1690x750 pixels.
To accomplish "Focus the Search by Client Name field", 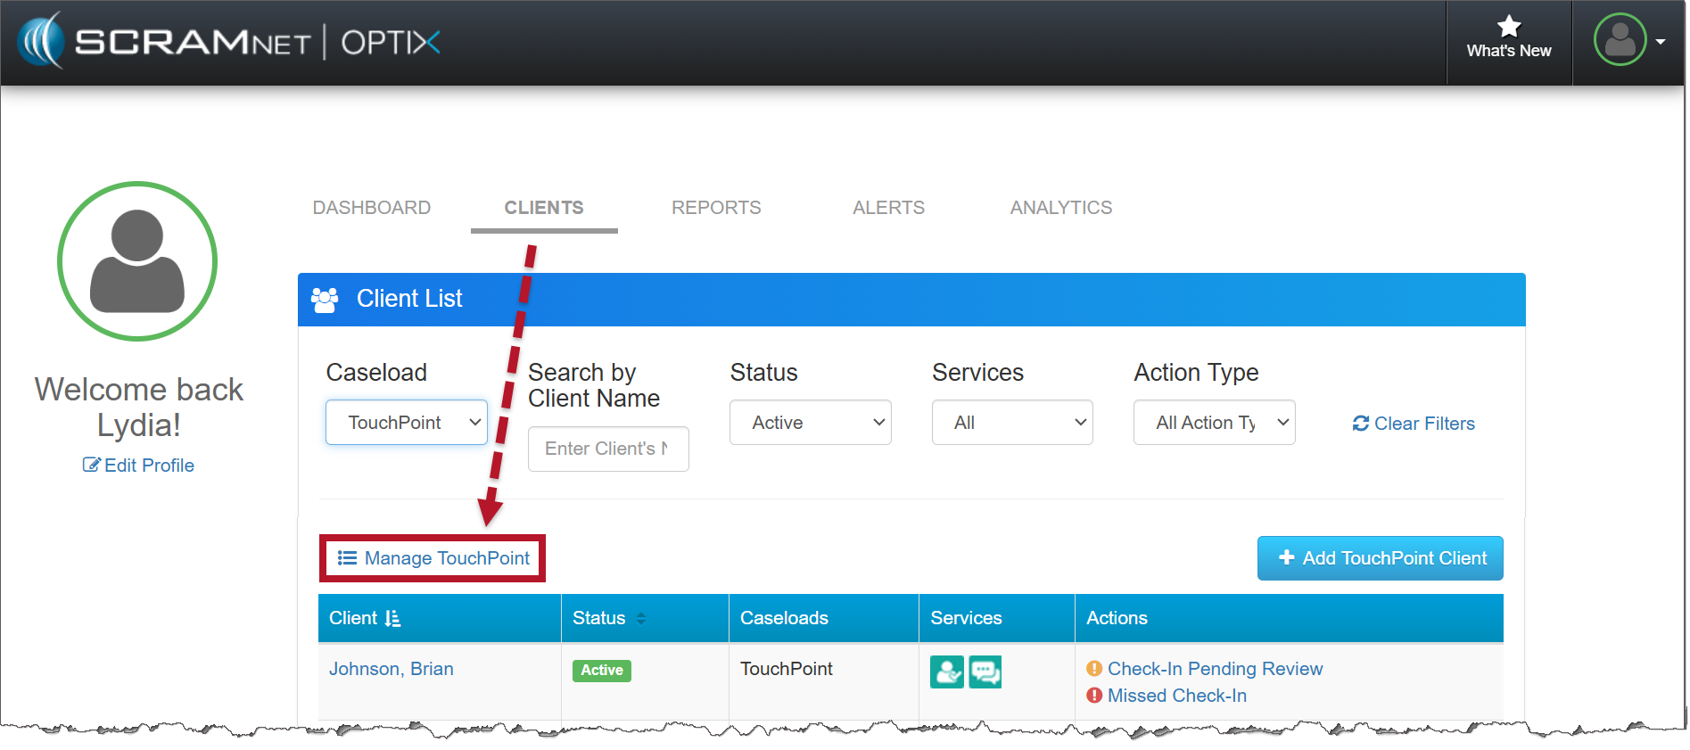I will (x=608, y=449).
